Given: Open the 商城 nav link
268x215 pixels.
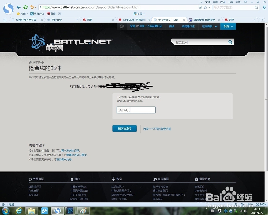Looking at the screenshot, I should point(172,26).
